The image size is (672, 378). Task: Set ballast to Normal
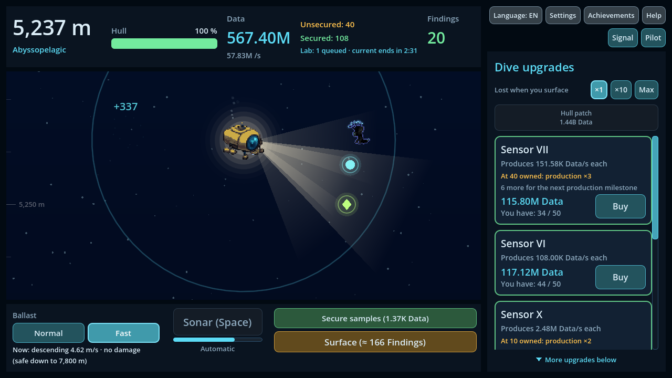[x=48, y=333]
